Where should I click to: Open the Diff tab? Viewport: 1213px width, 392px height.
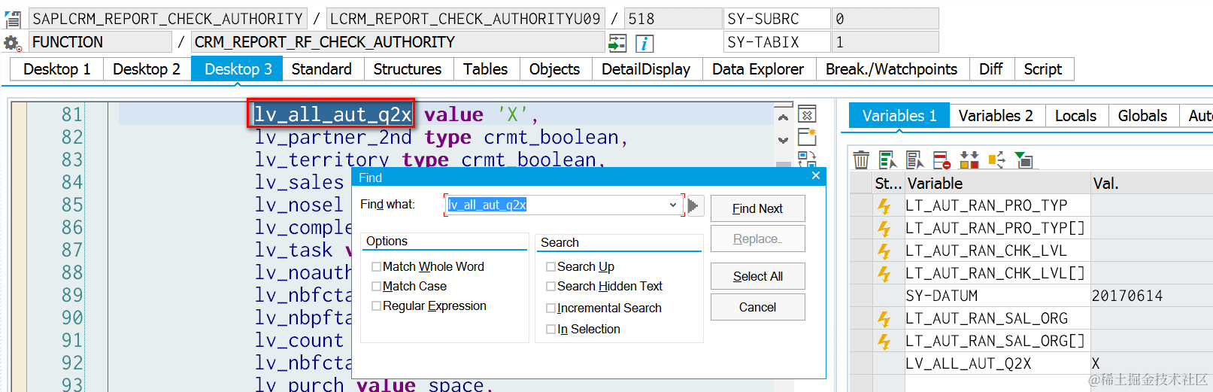pos(991,69)
